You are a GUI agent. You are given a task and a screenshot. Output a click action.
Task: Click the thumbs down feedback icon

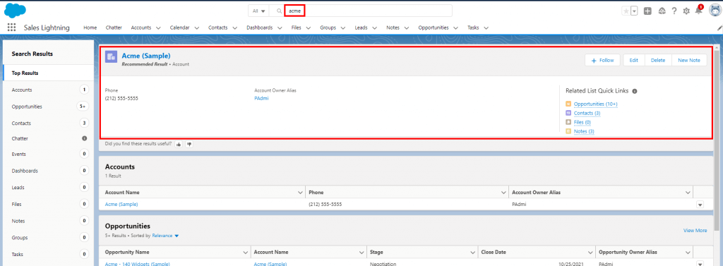[189, 144]
